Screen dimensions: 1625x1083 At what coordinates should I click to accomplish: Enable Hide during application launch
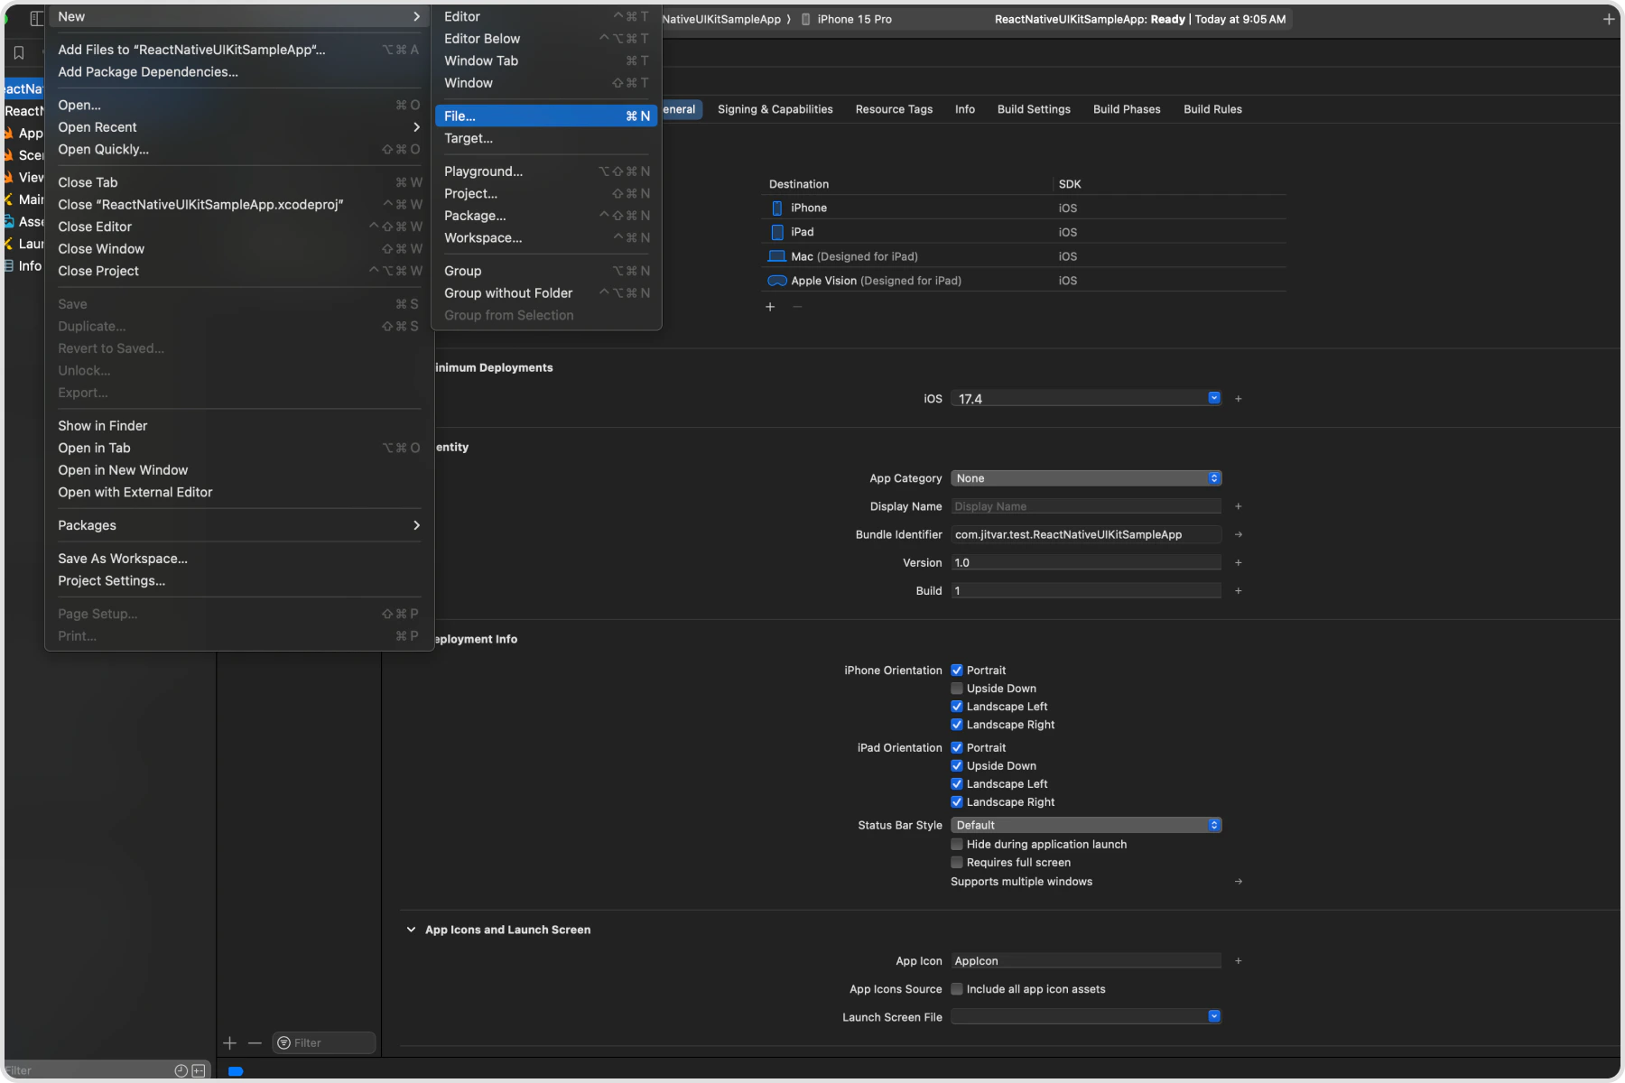click(x=957, y=844)
